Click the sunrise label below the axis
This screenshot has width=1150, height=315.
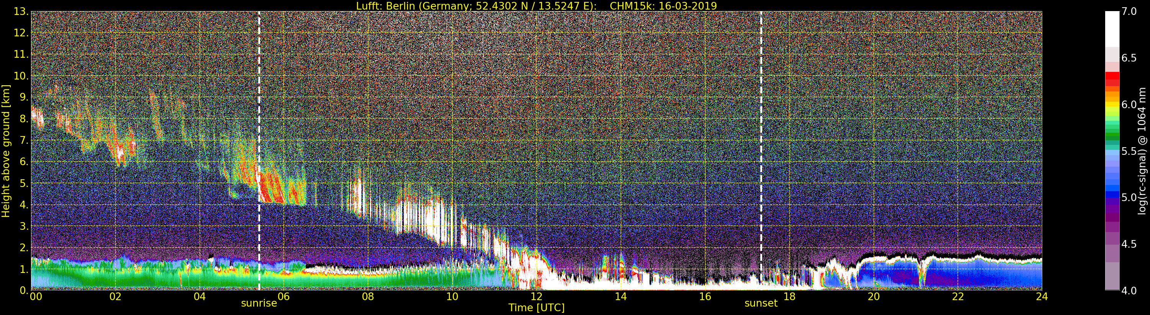tap(259, 304)
